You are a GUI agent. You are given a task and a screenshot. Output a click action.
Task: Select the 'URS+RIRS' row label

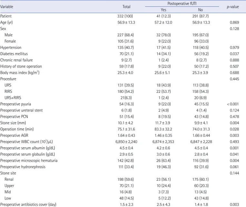13,98
